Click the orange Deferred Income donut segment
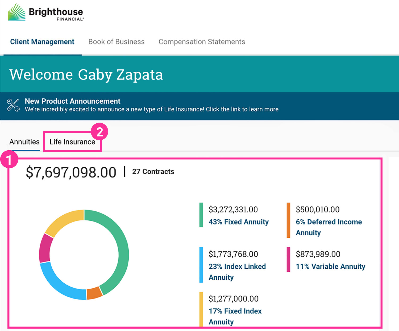 94,293
